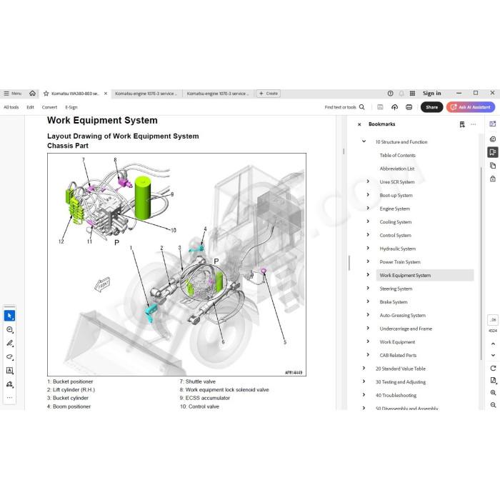Click the Ask AI Assistant button
Screen dimensions: 500x500
[x=471, y=107]
